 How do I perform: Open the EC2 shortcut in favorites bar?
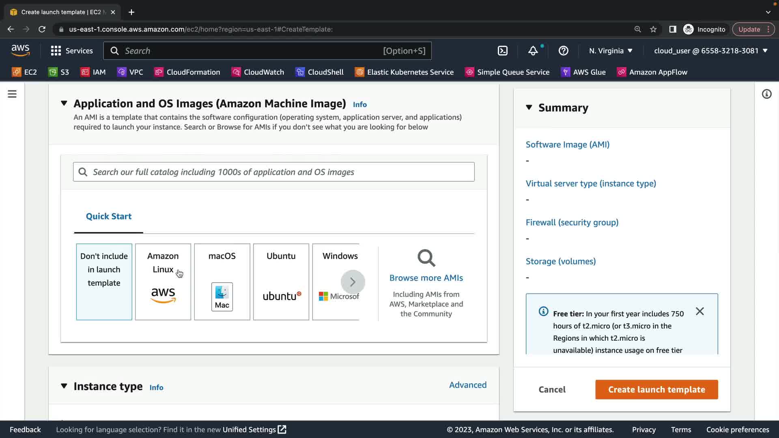pos(24,72)
